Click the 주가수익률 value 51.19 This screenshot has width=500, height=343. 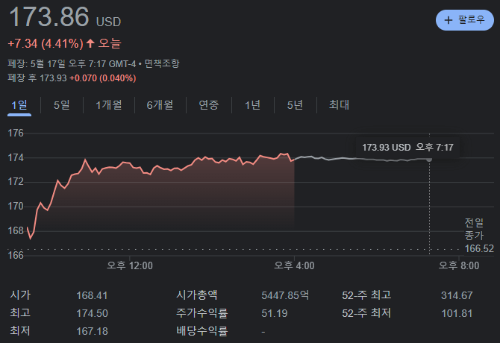pyautogui.click(x=275, y=313)
